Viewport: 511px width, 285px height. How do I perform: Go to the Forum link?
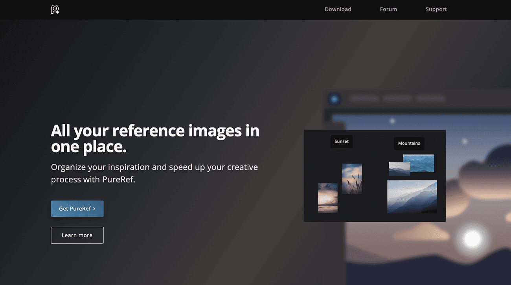click(x=388, y=9)
